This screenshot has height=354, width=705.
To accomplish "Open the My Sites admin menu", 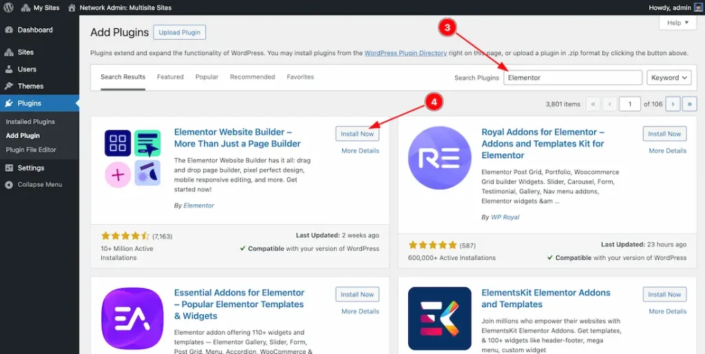I will (x=40, y=8).
